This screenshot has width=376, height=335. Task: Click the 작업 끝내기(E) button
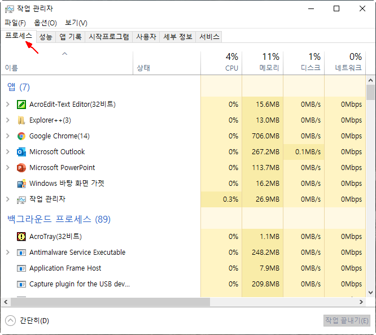pos(347,321)
